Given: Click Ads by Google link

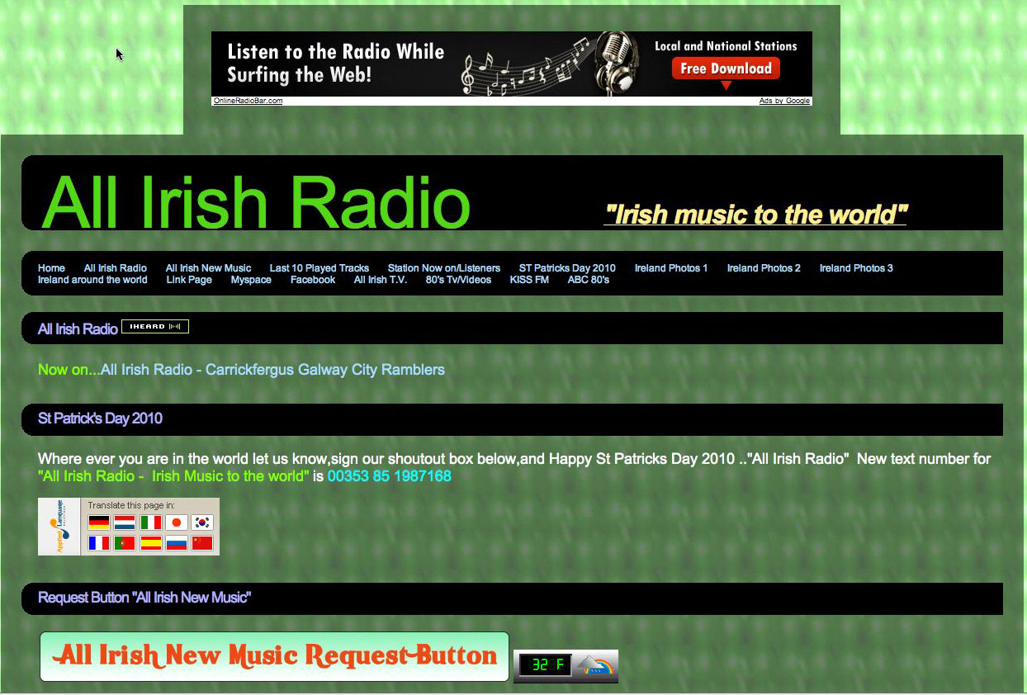Looking at the screenshot, I should point(785,101).
